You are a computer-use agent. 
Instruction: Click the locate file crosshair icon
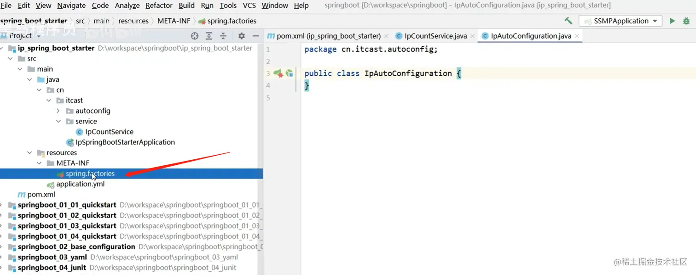click(195, 36)
